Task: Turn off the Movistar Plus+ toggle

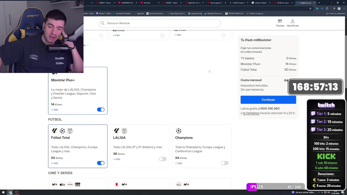Action: point(101,110)
